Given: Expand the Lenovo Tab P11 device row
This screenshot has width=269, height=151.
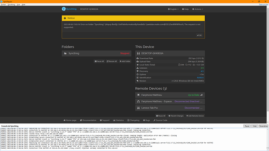Looking at the screenshot, I should pyautogui.click(x=170, y=108).
